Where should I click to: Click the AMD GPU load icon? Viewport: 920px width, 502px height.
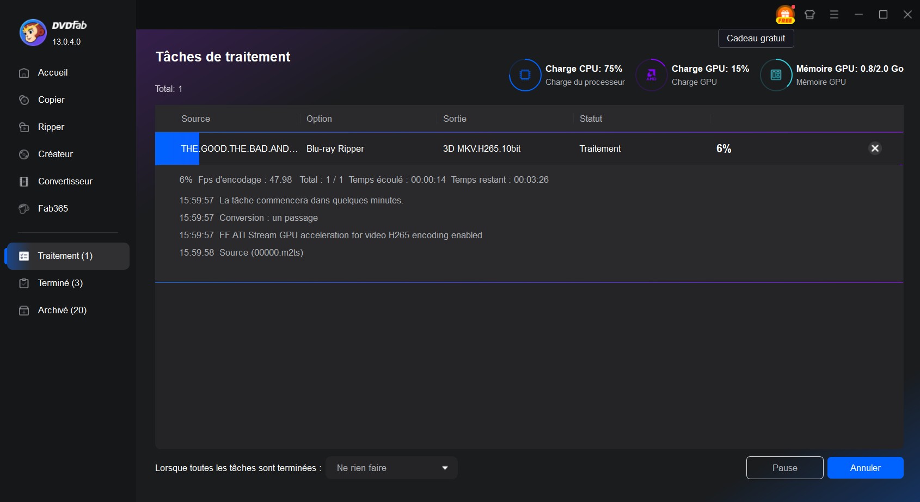point(651,75)
